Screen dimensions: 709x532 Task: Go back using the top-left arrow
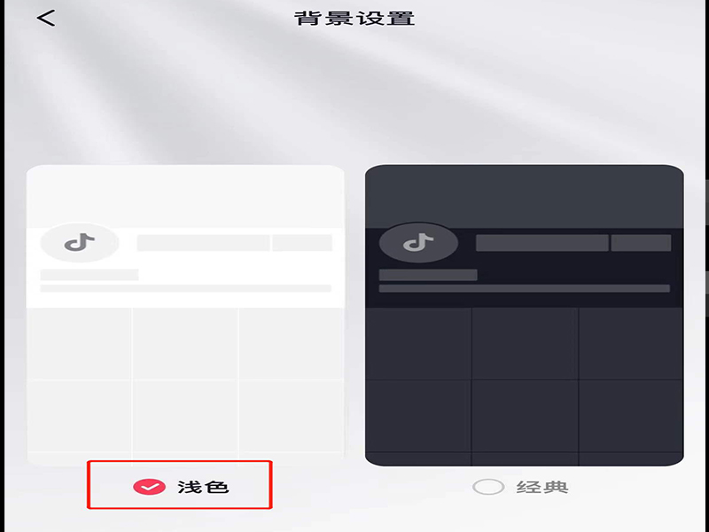[x=46, y=19]
